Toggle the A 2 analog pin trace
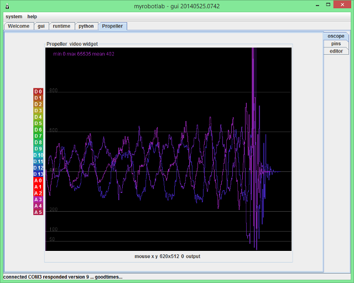 [x=38, y=193]
